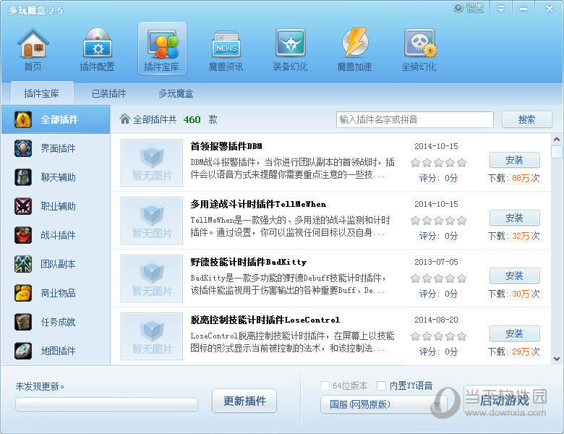Click the DBM plugin placeholder thumbnail
This screenshot has height=434, width=564.
[x=152, y=163]
